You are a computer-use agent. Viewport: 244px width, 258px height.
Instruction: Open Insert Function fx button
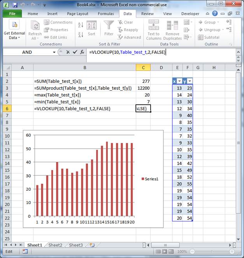coord(82,52)
